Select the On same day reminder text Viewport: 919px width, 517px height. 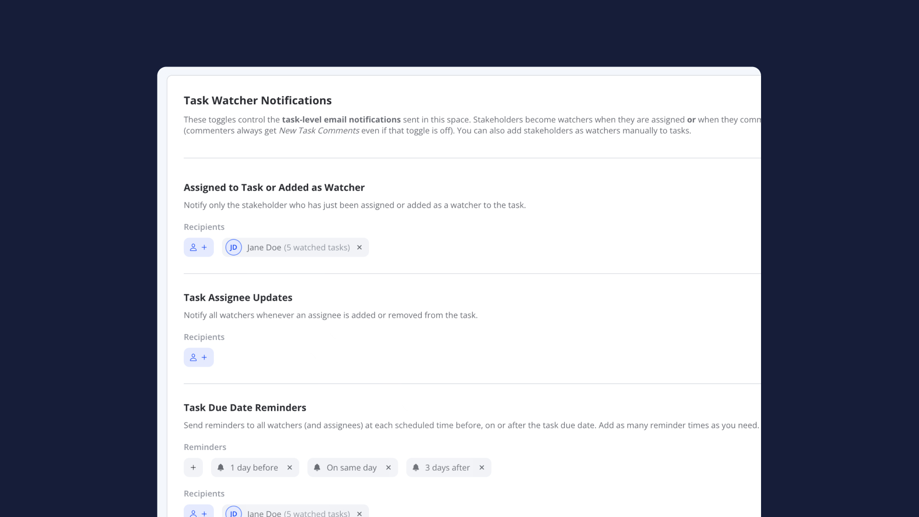[352, 468]
